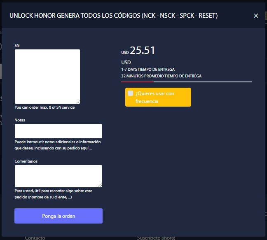The width and height of the screenshot is (267, 240).
Task: Click the yellow ¿Quieres usar con frecuencia box
Action: 158,97
